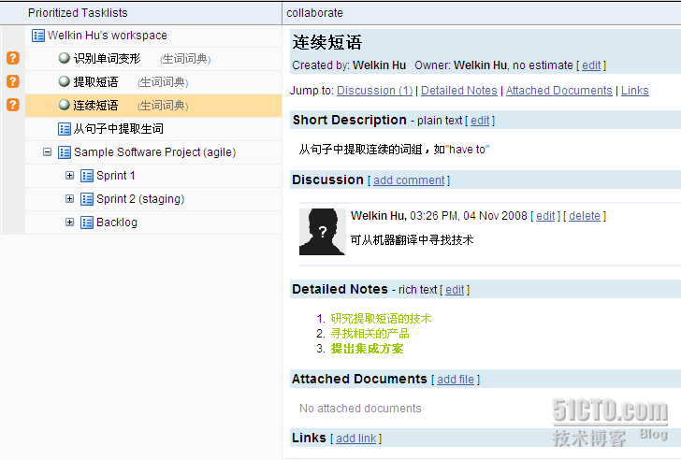Screen dimensions: 681x460
Task: Jump to Links section
Action: coord(634,91)
